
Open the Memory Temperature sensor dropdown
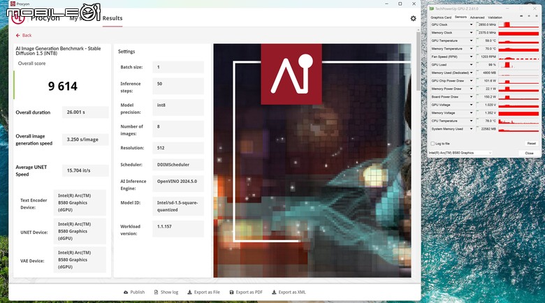tap(472, 49)
